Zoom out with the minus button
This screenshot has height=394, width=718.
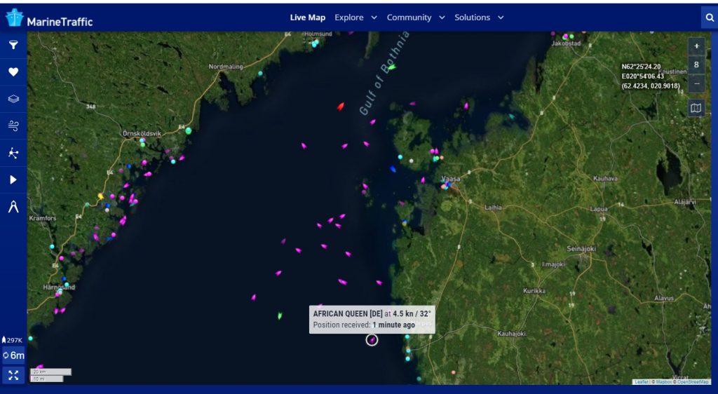(x=696, y=83)
